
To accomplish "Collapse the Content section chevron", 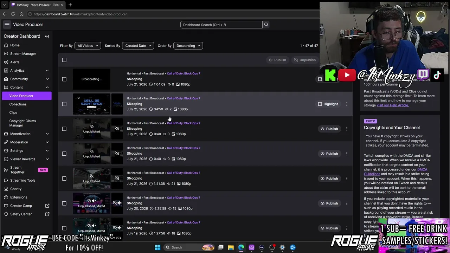I will [47, 87].
